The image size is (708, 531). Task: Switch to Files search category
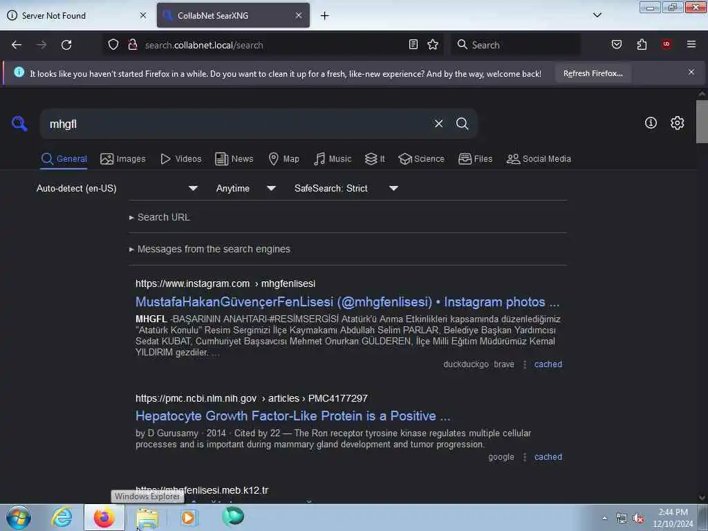coord(476,159)
